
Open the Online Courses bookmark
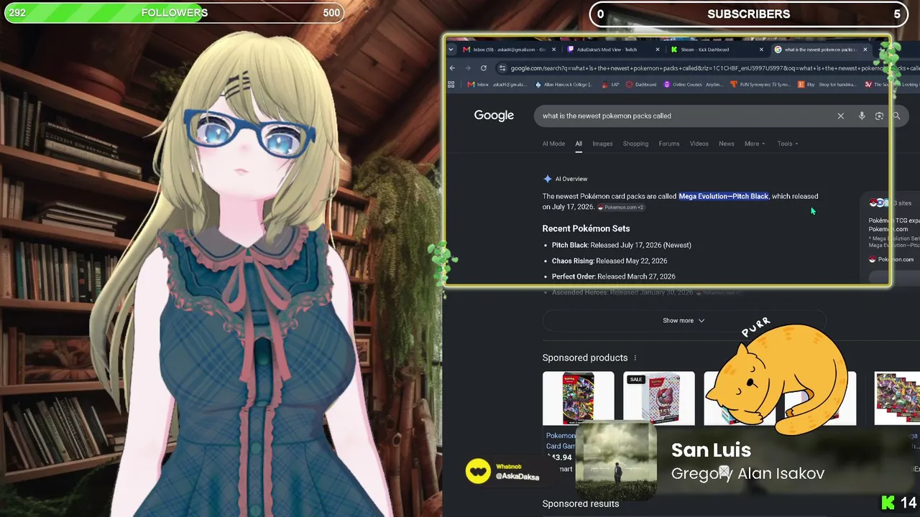pos(693,84)
